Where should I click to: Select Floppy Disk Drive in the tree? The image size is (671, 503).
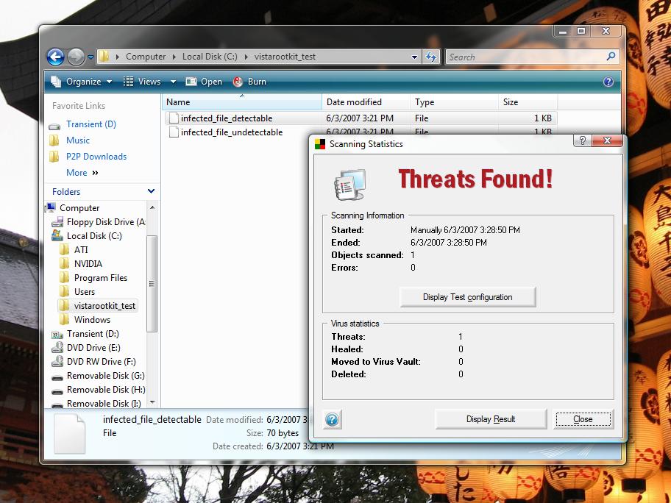point(106,222)
